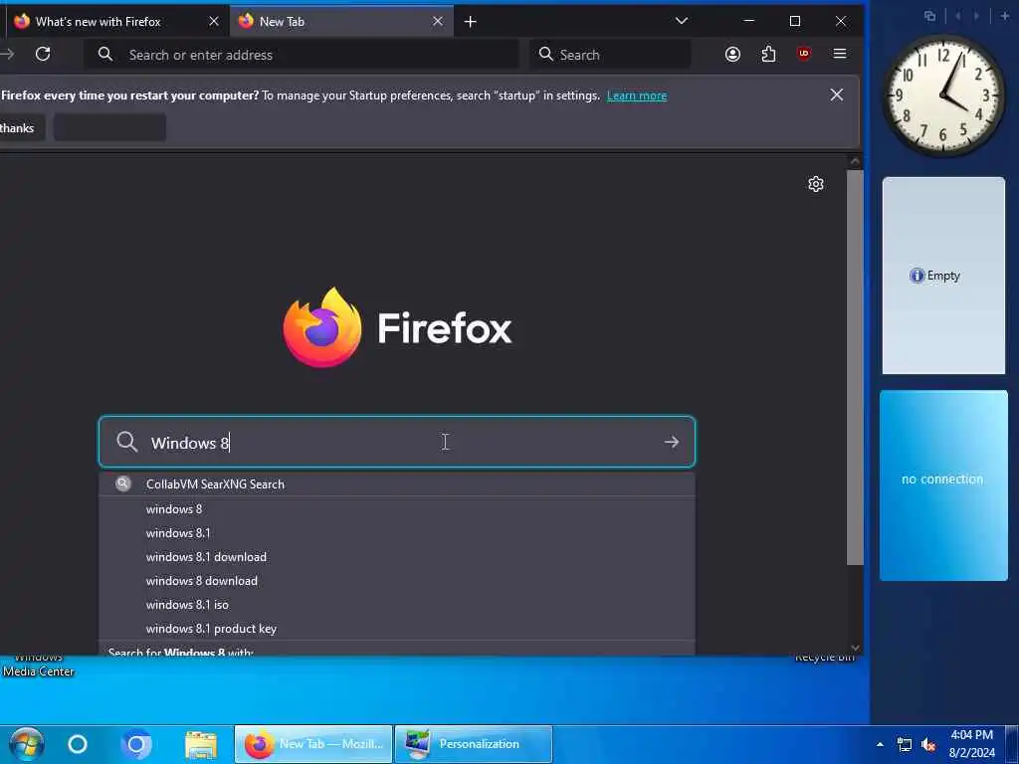The height and width of the screenshot is (764, 1019).
Task: Click the No thanks button
Action: [x=20, y=128]
